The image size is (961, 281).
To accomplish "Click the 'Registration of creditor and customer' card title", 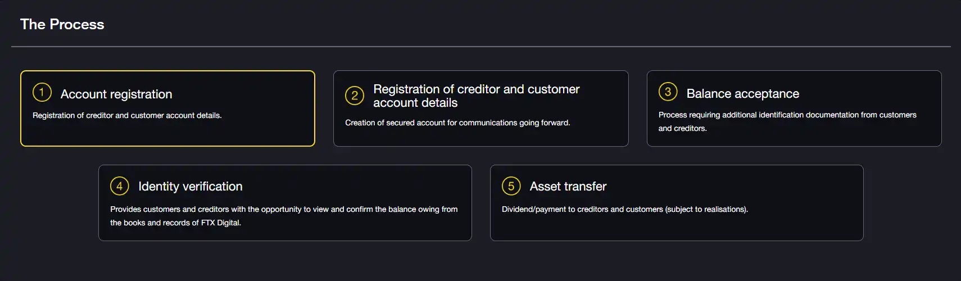I will pyautogui.click(x=476, y=89).
